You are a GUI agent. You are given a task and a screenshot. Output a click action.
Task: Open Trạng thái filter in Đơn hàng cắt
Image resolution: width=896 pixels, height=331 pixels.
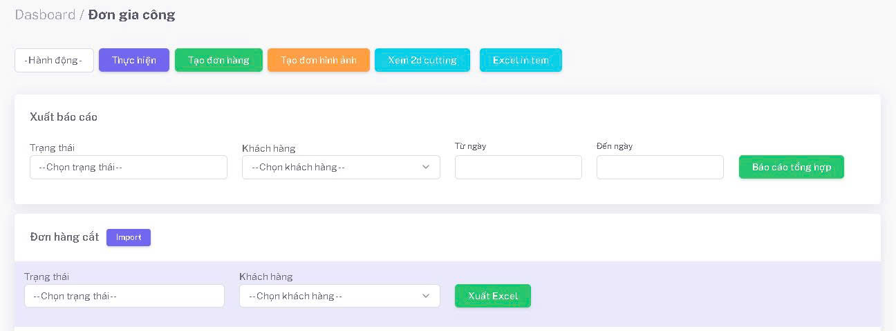click(x=124, y=296)
